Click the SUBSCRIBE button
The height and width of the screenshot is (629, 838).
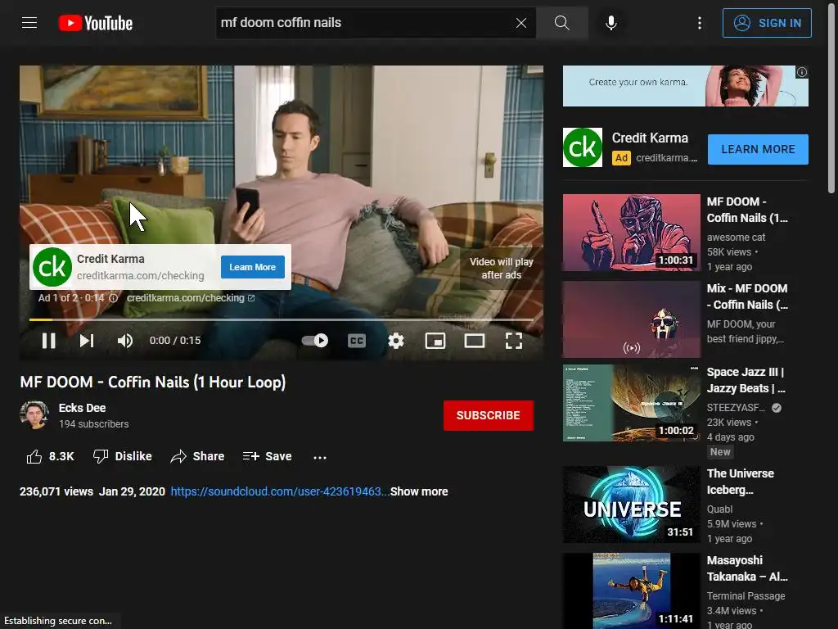[x=489, y=415]
